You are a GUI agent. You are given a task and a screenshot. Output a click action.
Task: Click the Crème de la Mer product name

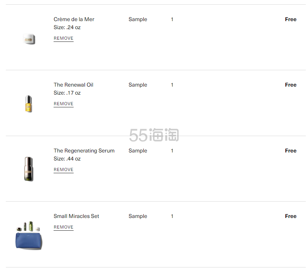pyautogui.click(x=74, y=19)
